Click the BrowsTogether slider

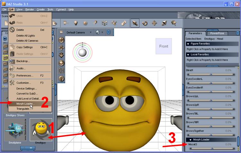pyautogui.click(x=211, y=135)
